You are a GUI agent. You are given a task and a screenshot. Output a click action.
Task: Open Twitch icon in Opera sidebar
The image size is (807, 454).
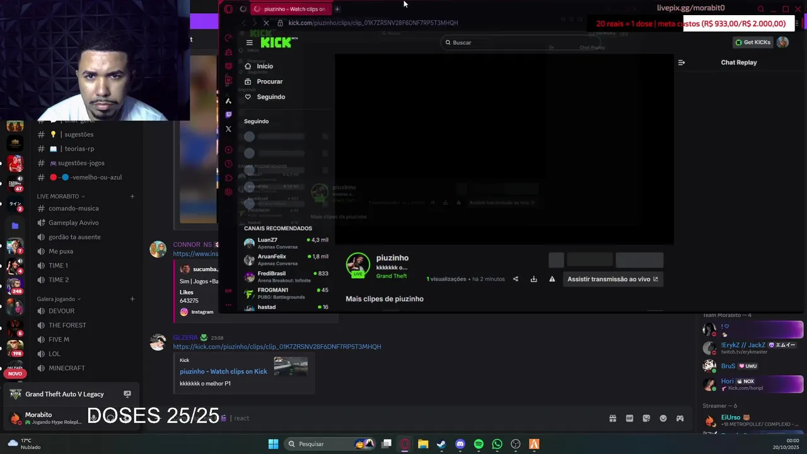pyautogui.click(x=228, y=115)
